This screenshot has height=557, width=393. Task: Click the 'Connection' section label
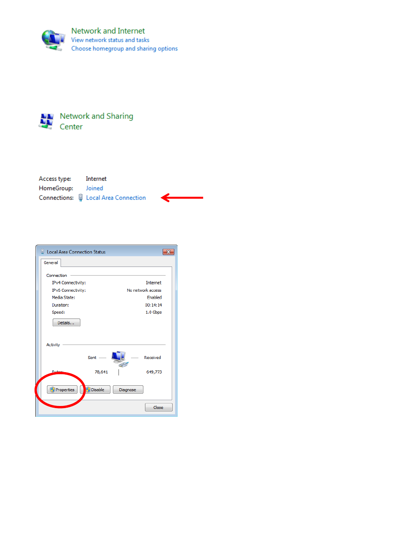tap(56, 276)
